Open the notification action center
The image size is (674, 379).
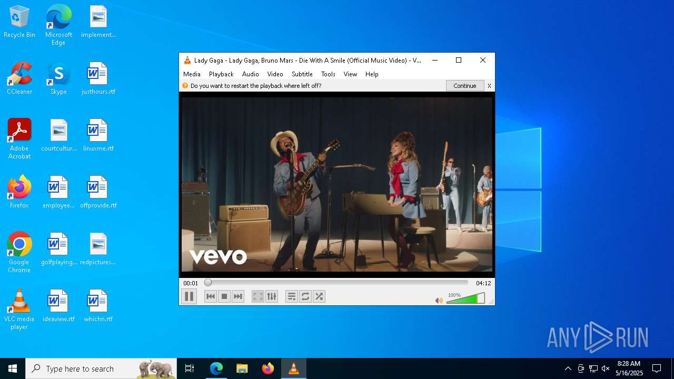point(657,368)
